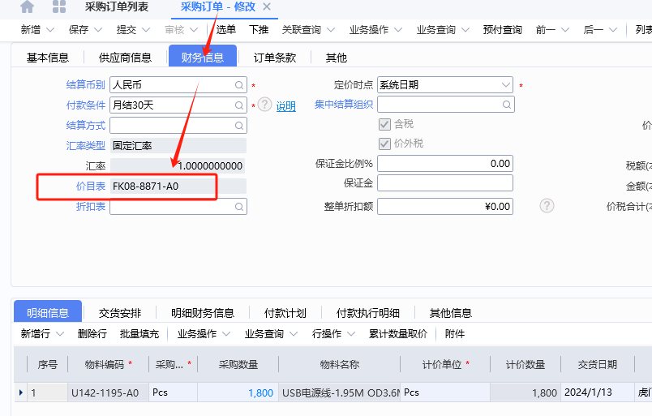This screenshot has height=416, width=652.
Task: Open the app grid menu icon
Action: pos(59,6)
